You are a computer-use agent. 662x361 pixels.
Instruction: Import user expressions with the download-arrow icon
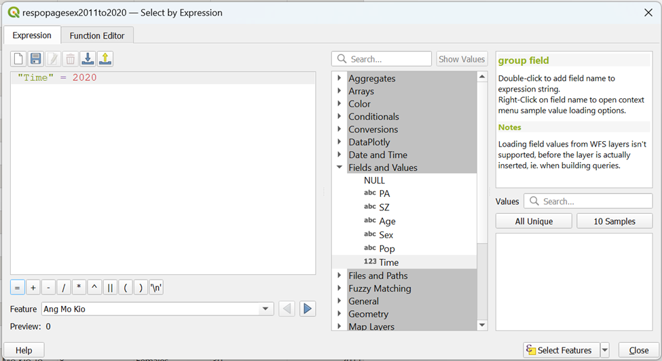[88, 60]
